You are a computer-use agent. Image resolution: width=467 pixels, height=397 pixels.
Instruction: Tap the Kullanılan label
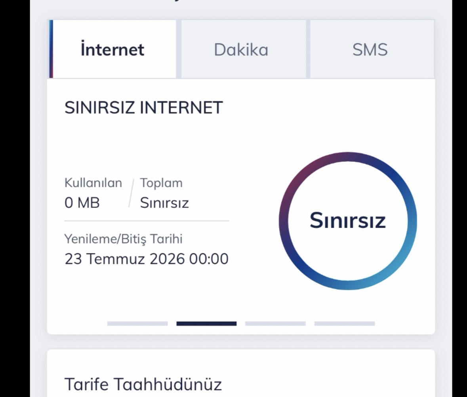[93, 183]
